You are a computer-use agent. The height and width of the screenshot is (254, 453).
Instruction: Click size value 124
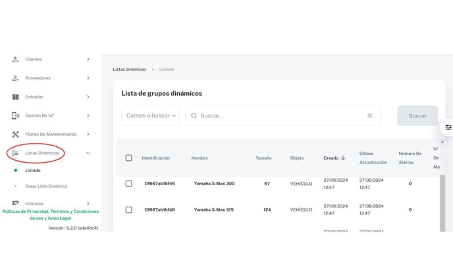[267, 209]
